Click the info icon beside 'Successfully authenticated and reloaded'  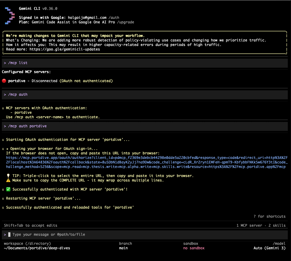click(3, 208)
